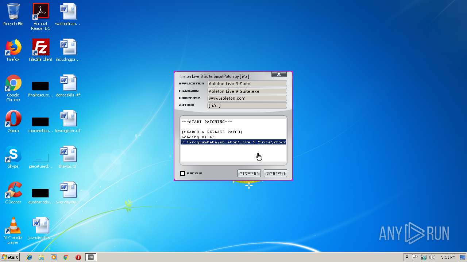Open the includingpa document icon
This screenshot has width=467, height=262.
point(68,50)
